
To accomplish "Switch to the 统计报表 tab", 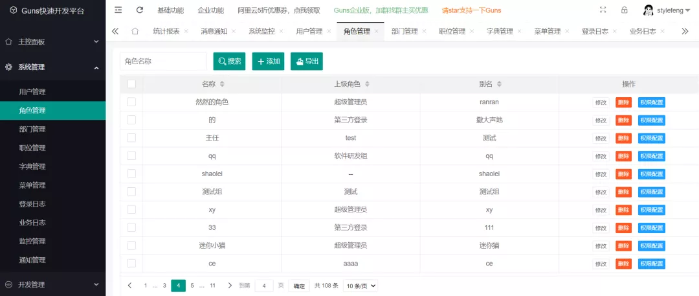I will [166, 31].
